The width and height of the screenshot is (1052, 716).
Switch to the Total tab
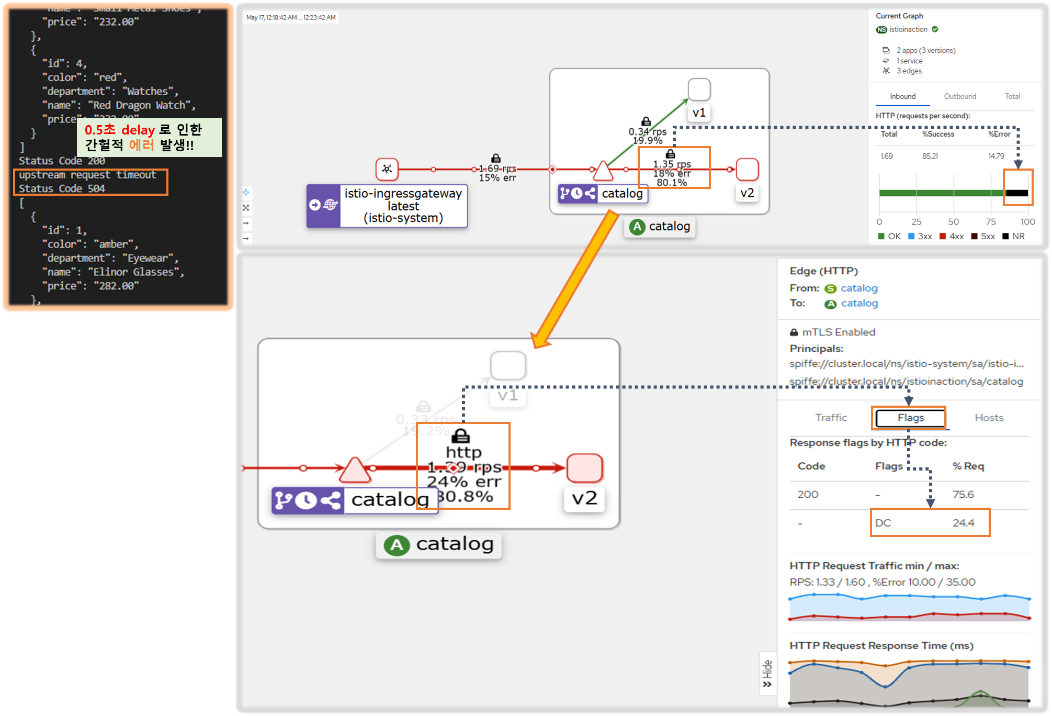coord(1012,96)
